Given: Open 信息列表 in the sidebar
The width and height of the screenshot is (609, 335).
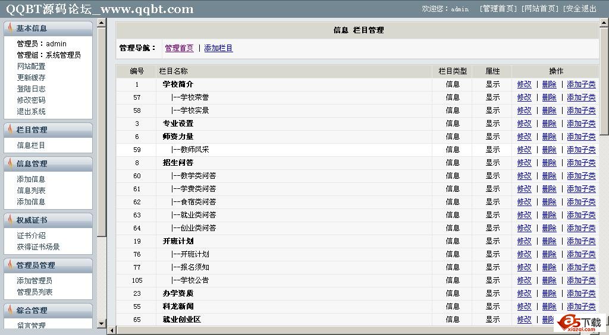Looking at the screenshot, I should [31, 191].
